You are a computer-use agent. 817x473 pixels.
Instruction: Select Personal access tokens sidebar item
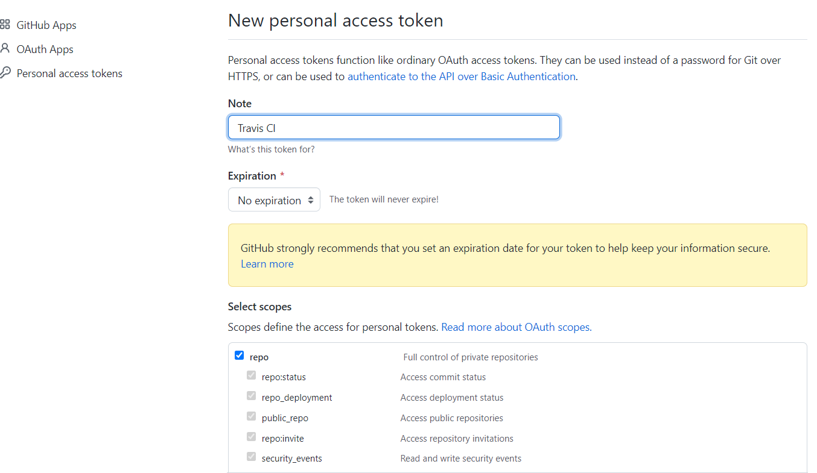(x=69, y=74)
